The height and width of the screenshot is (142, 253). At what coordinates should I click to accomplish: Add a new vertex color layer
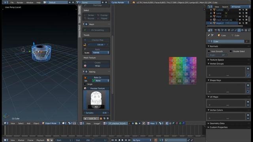(248, 115)
